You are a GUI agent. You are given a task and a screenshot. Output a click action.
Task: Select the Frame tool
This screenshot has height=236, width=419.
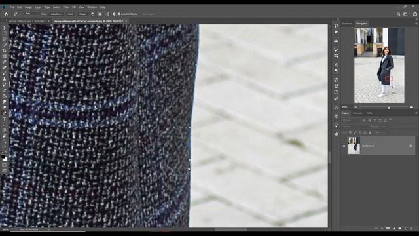click(5, 56)
